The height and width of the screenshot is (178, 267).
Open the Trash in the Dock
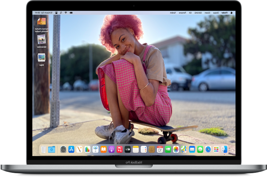coord(43,150)
